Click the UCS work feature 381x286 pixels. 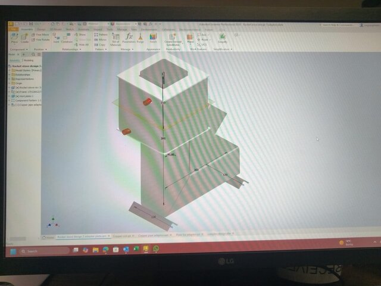[202, 45]
